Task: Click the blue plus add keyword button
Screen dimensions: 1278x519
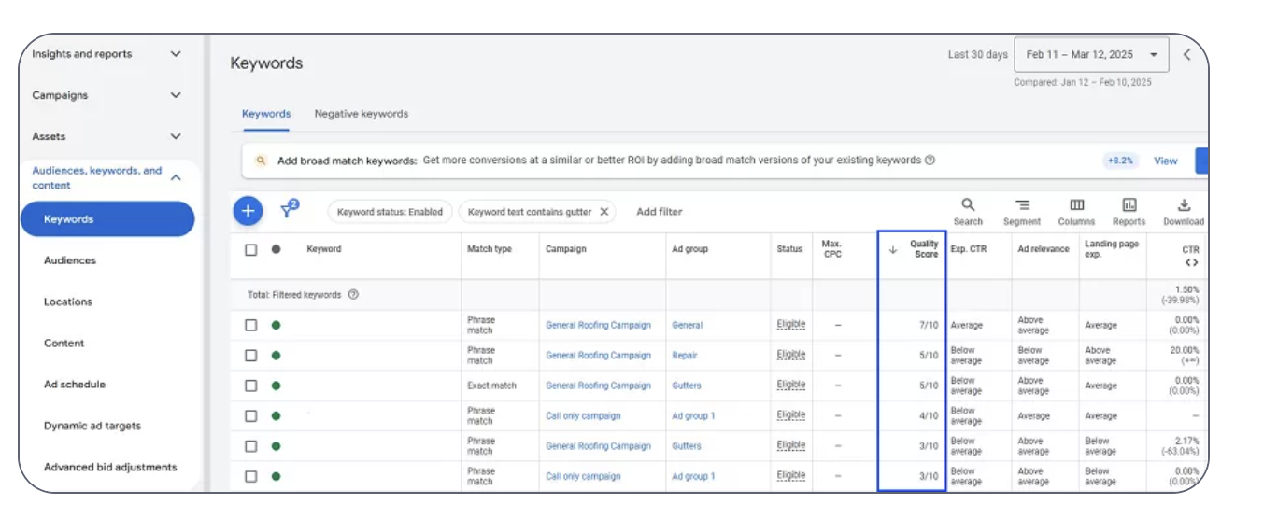Action: click(248, 212)
